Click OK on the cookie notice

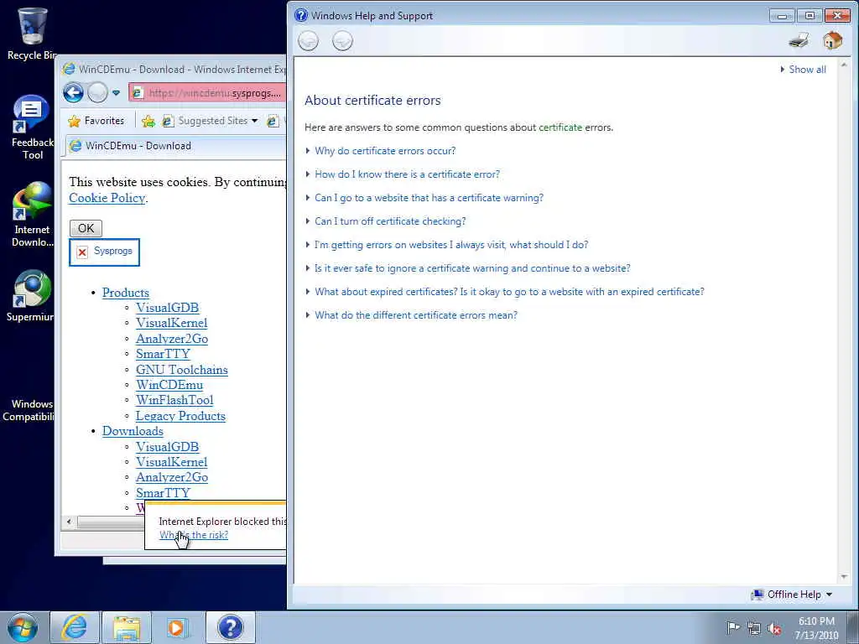click(86, 228)
